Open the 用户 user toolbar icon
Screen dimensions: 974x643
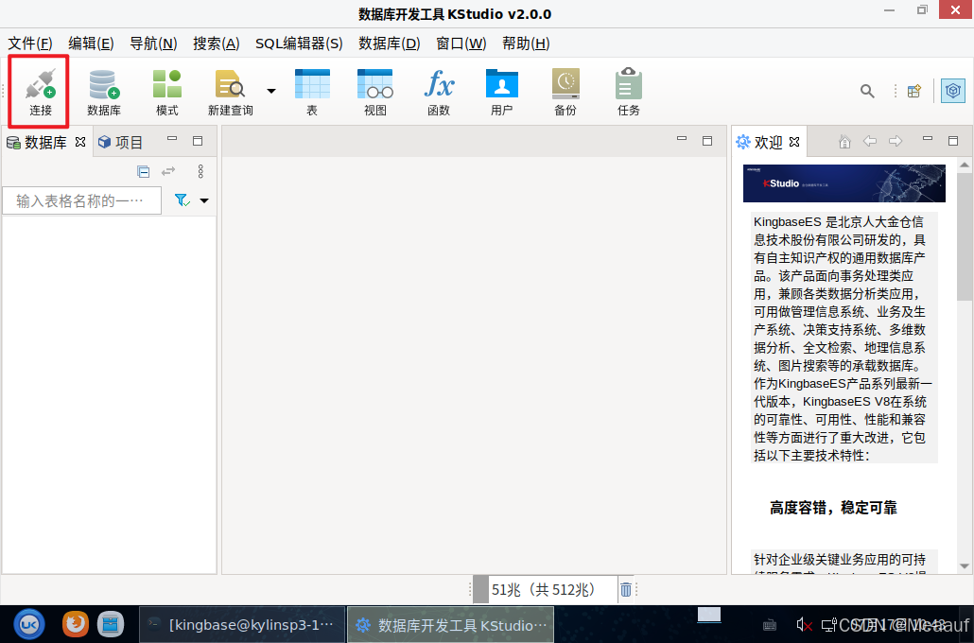tap(501, 92)
